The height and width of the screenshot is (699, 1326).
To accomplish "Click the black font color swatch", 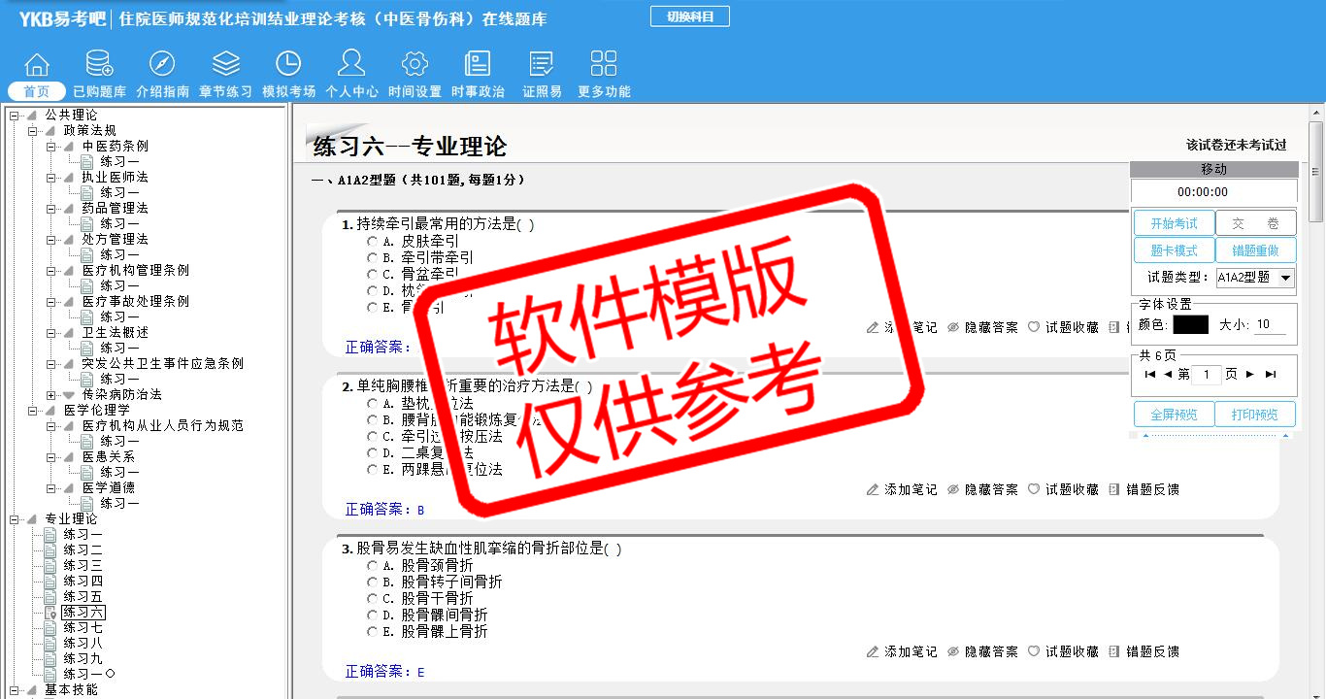I will [x=1190, y=325].
